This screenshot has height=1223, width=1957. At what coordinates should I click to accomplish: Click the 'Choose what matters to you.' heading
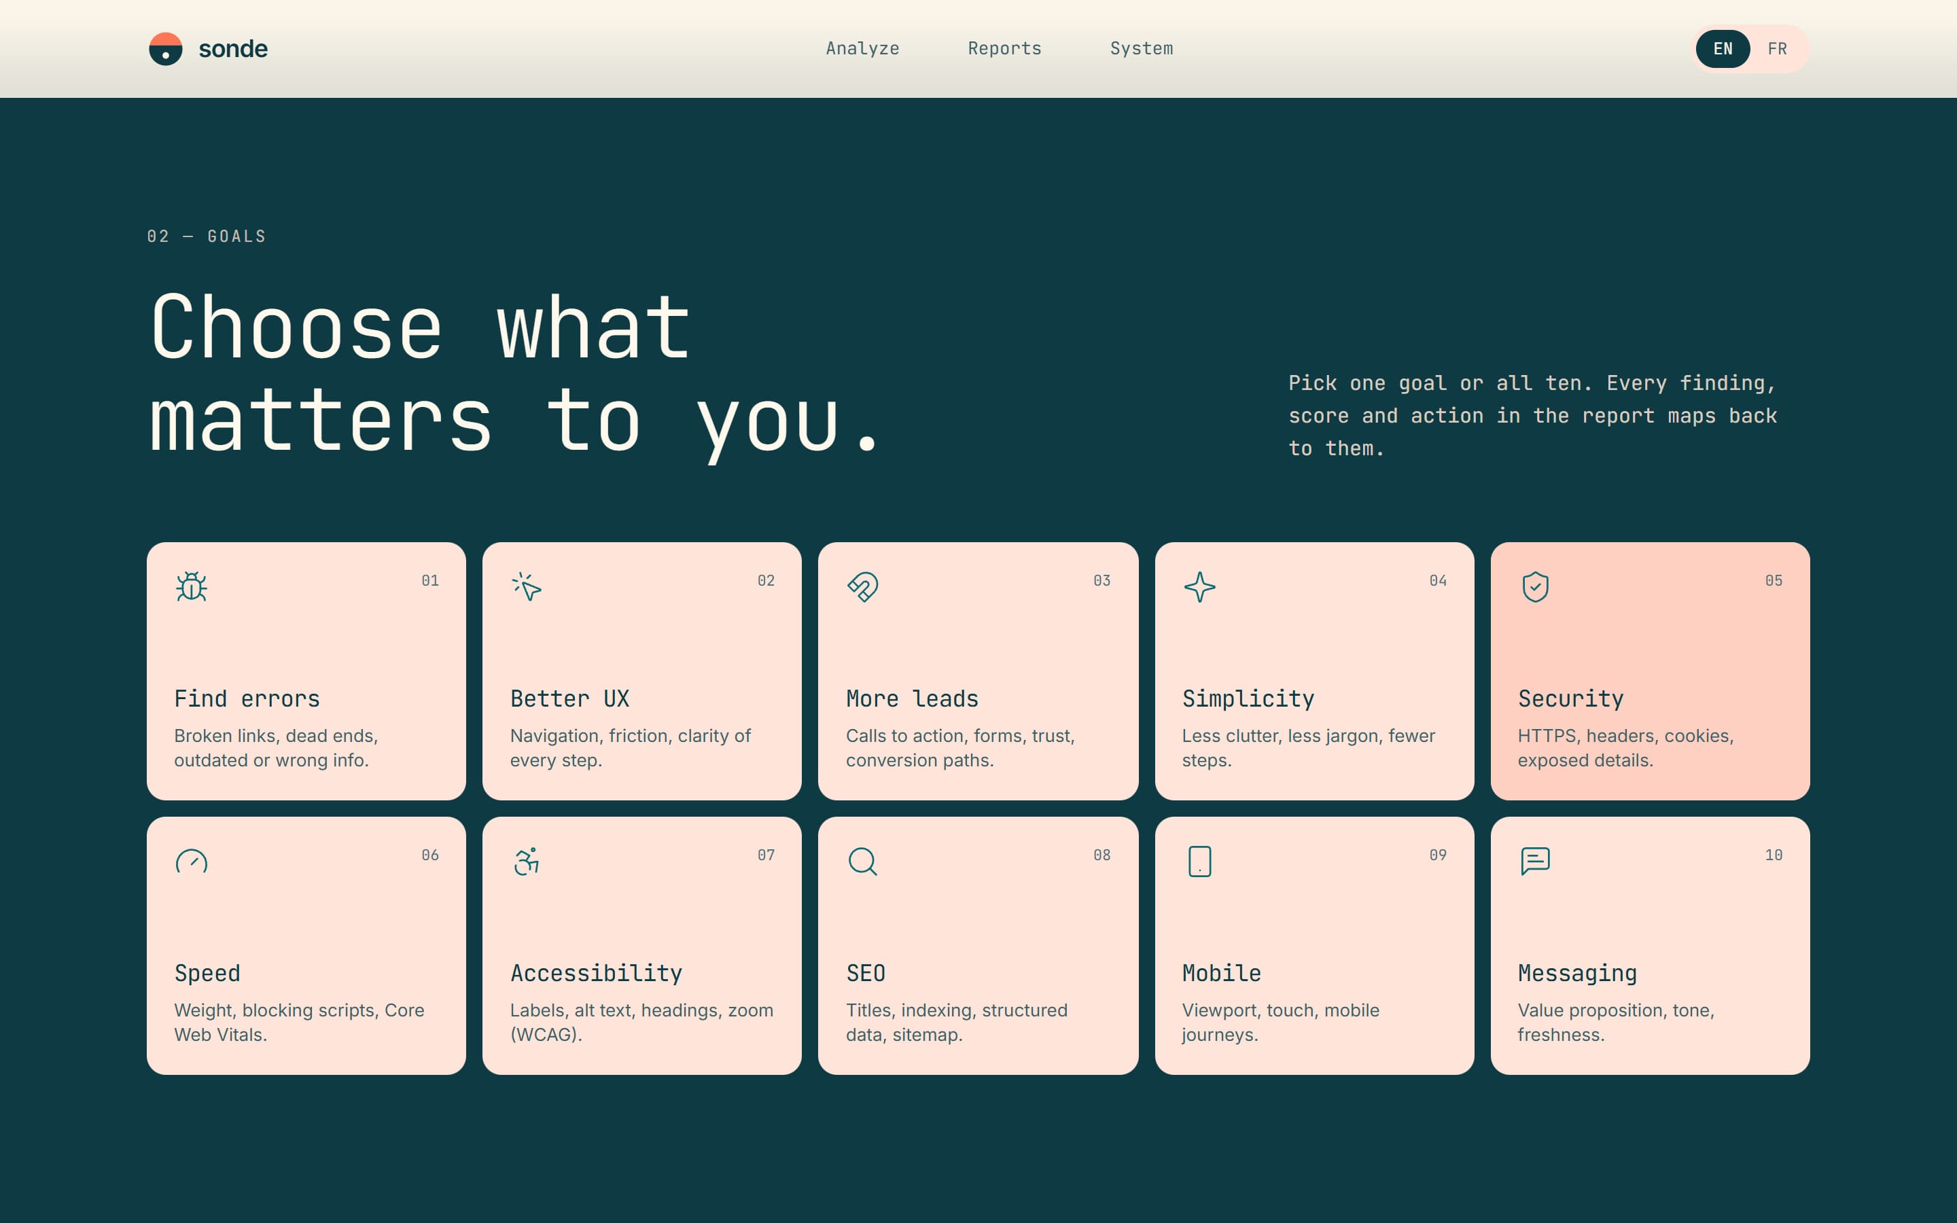514,374
